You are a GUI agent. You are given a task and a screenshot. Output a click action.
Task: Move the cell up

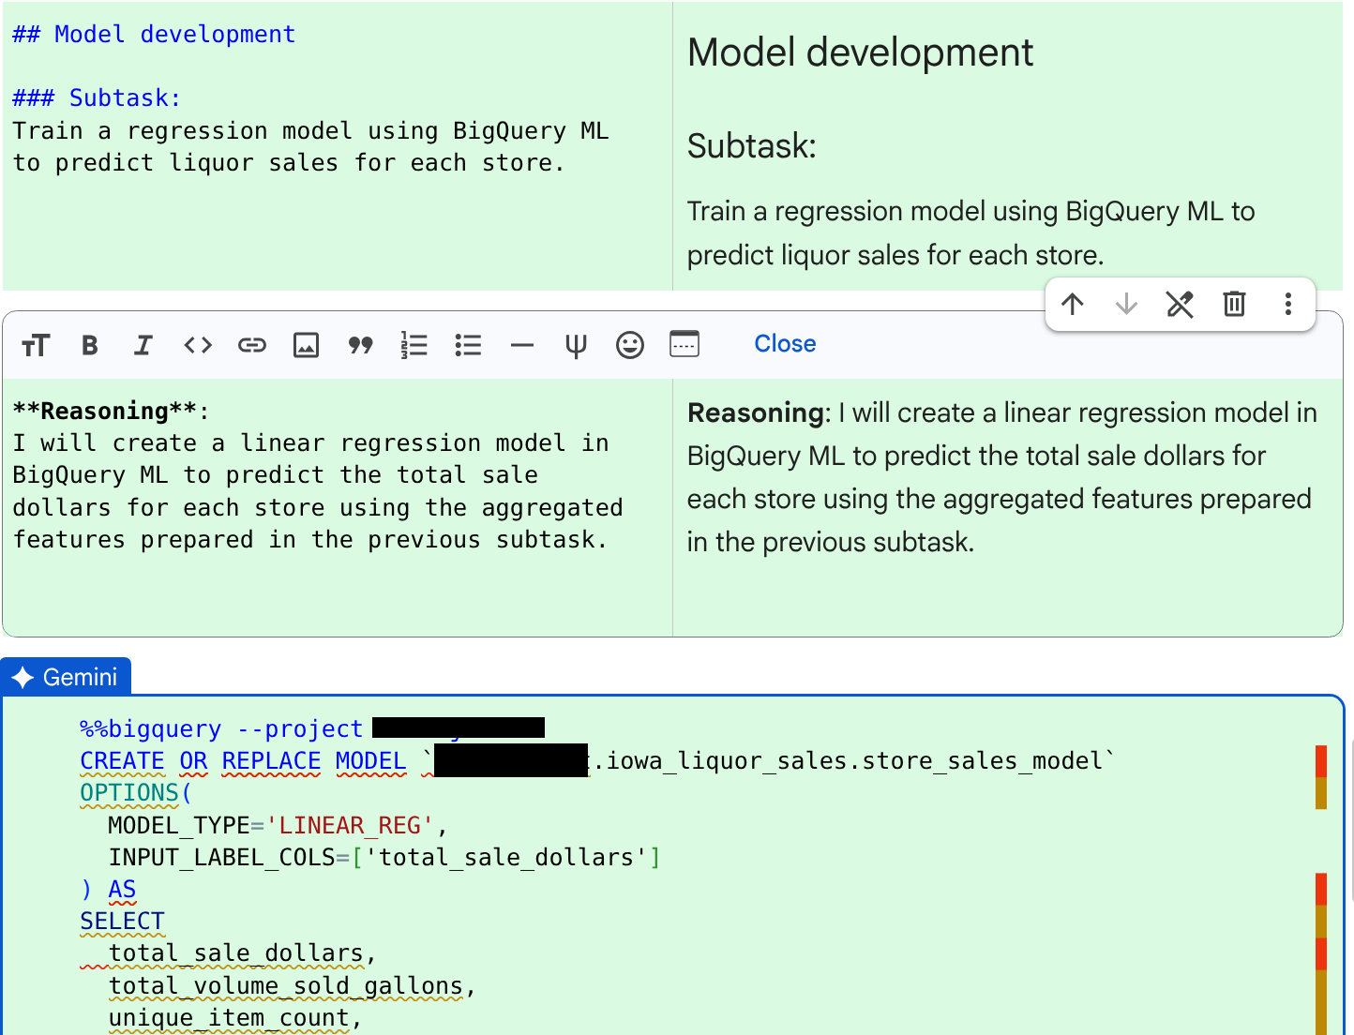(1073, 304)
